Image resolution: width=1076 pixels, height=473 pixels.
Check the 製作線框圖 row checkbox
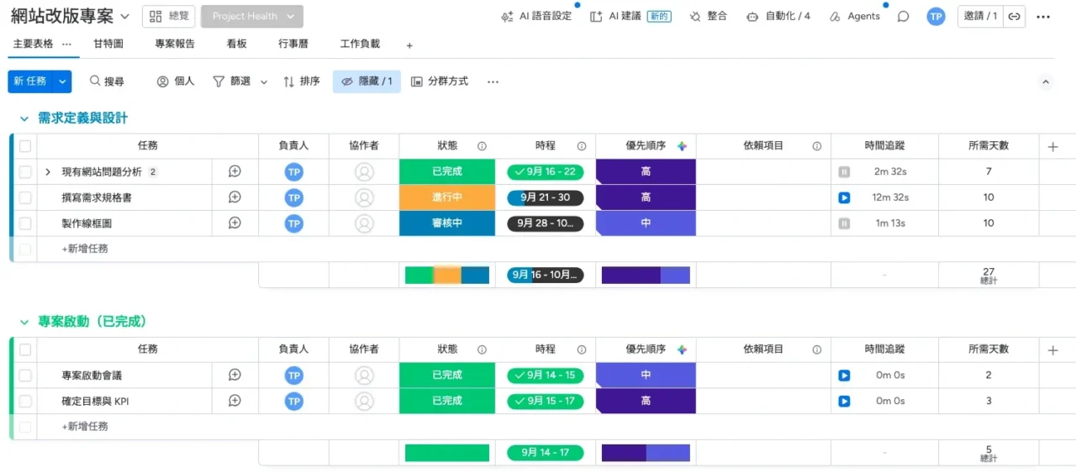pyautogui.click(x=25, y=224)
